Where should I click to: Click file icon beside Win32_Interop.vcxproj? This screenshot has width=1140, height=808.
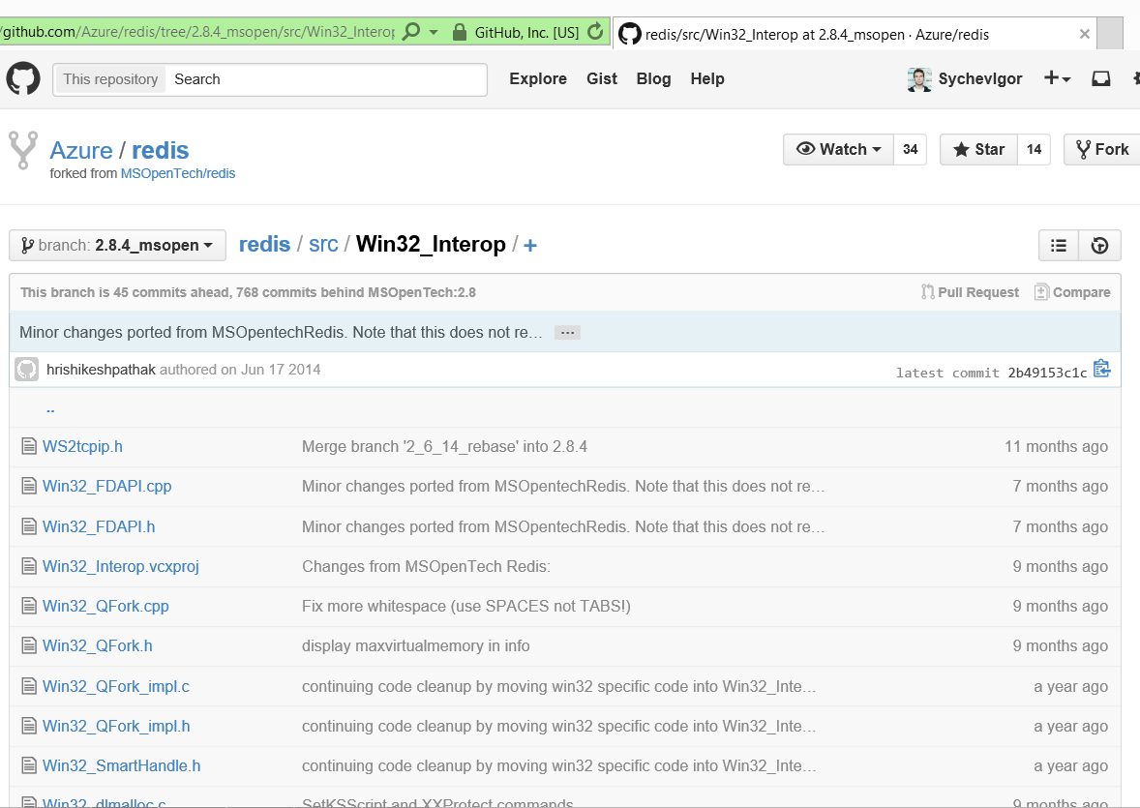[x=29, y=566]
